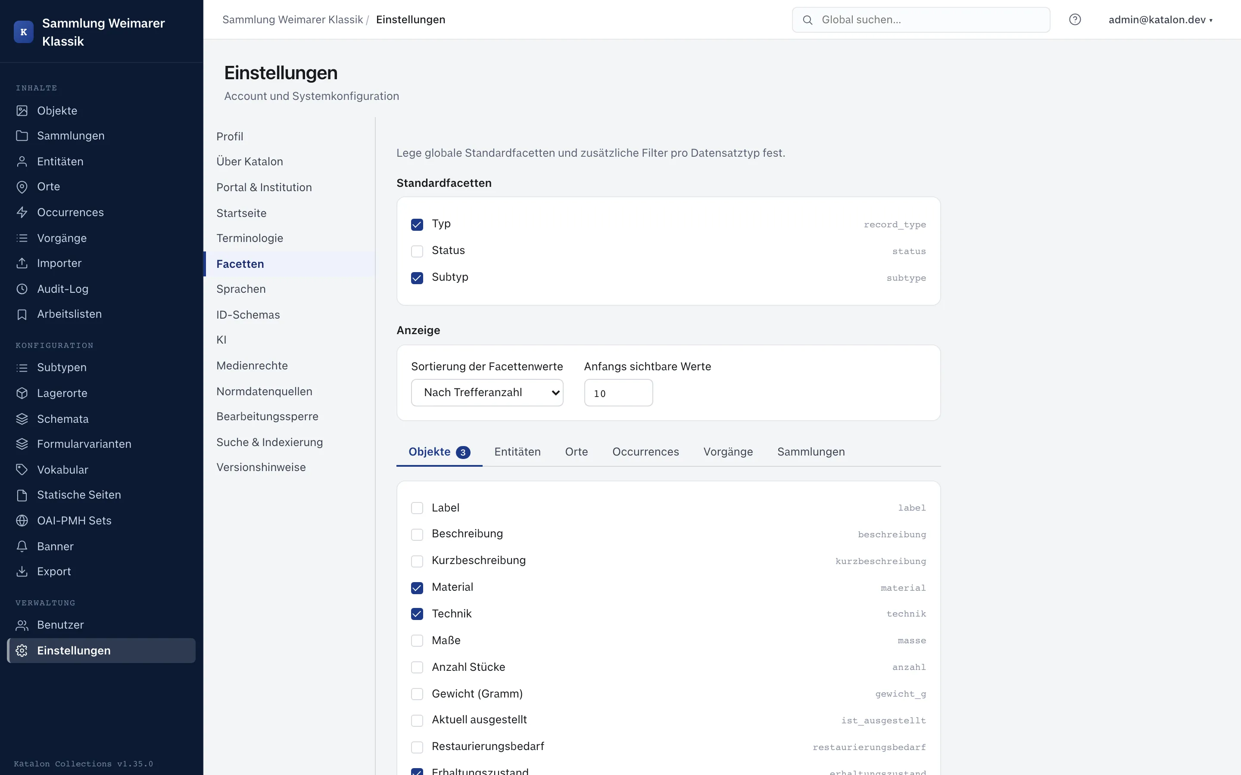Focus the Global suchen search field
1241x775 pixels.
point(921,20)
